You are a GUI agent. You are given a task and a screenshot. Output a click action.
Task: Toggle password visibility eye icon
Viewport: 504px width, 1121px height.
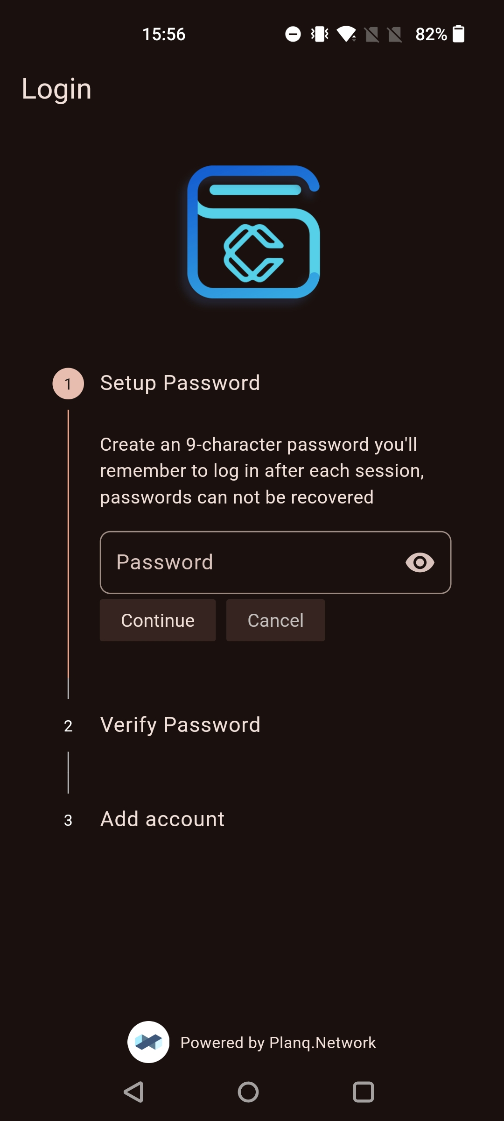[x=420, y=562]
